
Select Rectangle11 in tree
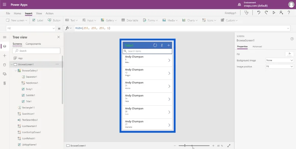coord(28,108)
